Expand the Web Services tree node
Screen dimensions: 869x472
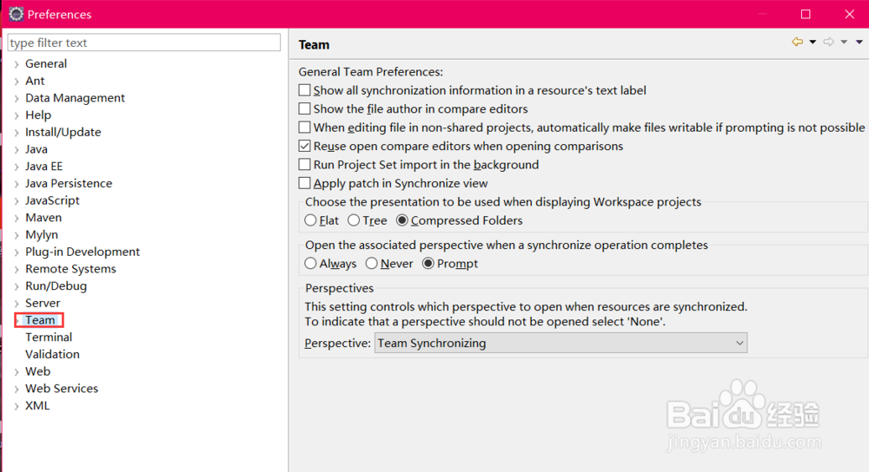17,389
